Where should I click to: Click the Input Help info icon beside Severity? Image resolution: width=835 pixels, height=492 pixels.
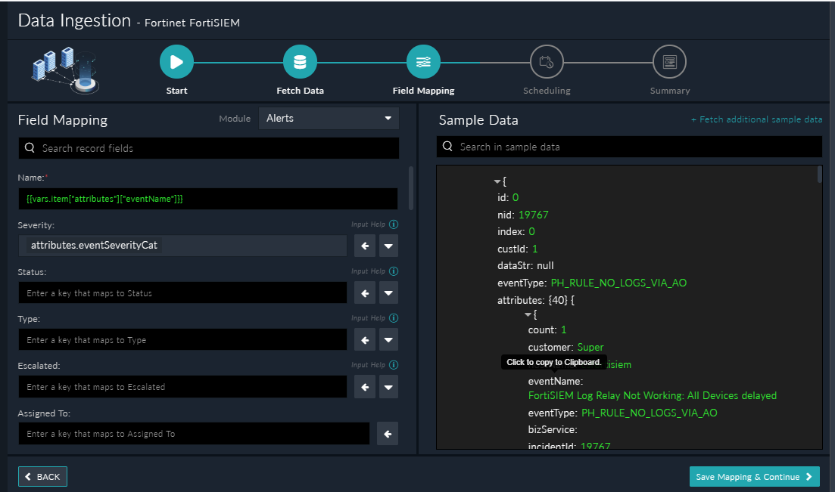click(393, 224)
